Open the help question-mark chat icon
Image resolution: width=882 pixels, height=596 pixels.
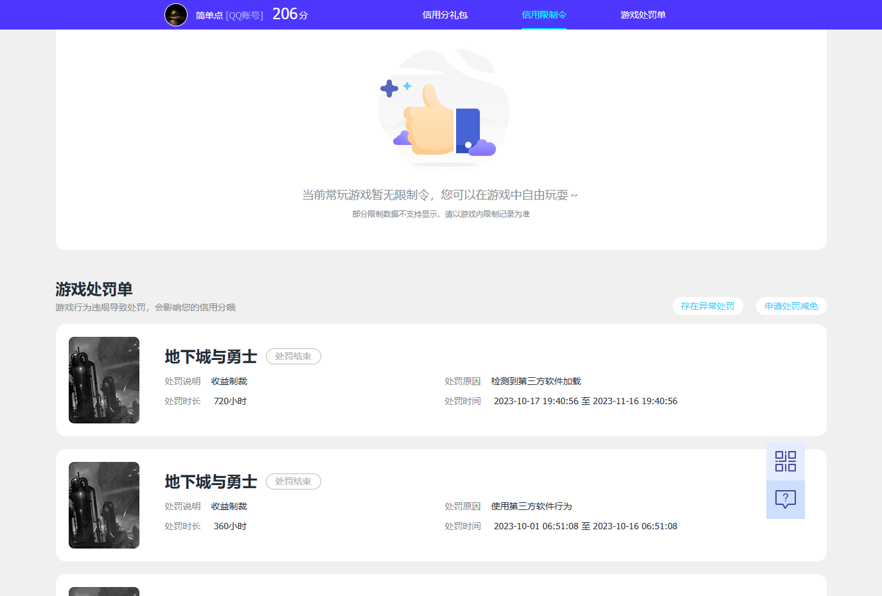click(785, 499)
